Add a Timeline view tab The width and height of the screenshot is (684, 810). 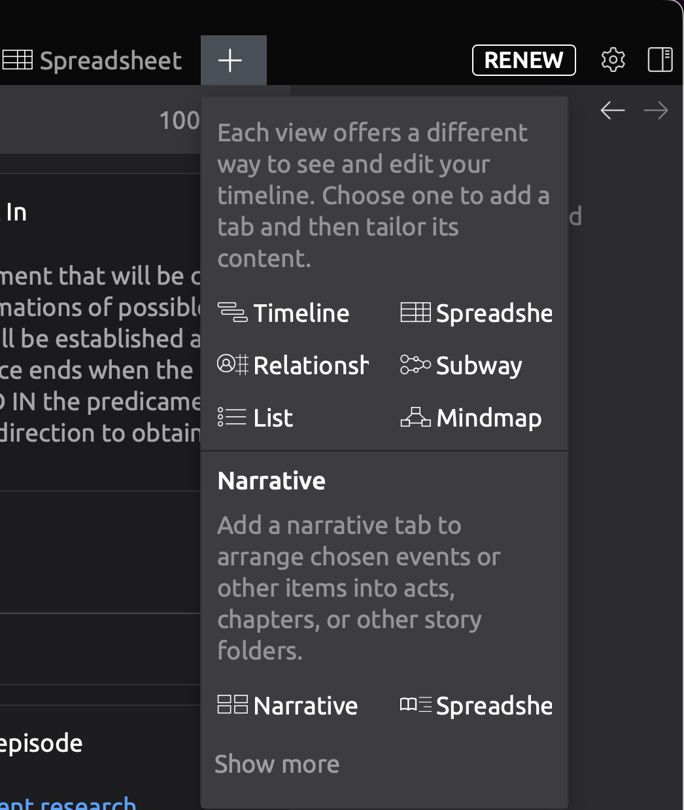301,313
